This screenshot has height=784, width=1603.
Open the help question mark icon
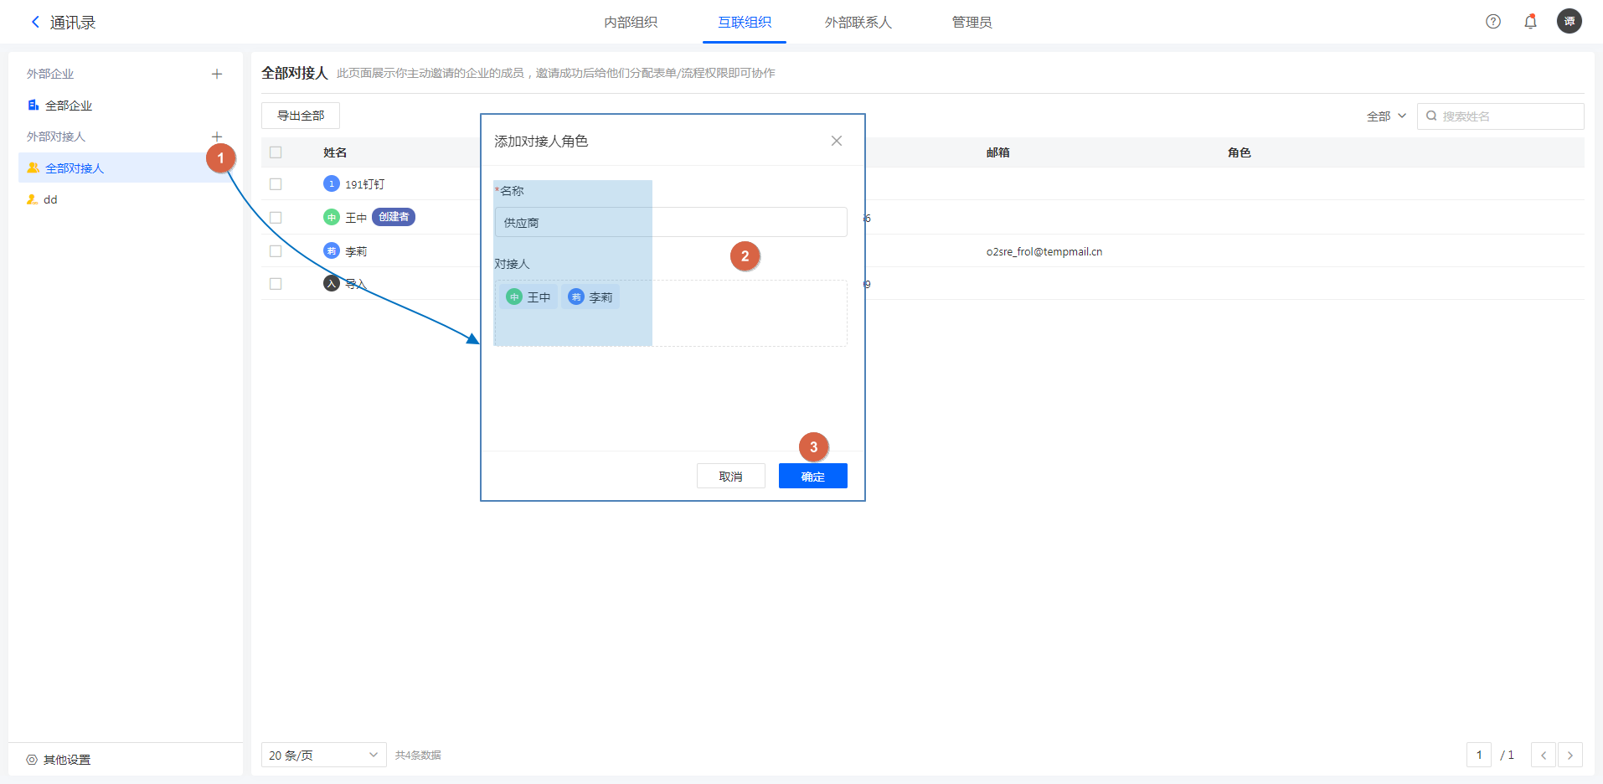point(1493,22)
